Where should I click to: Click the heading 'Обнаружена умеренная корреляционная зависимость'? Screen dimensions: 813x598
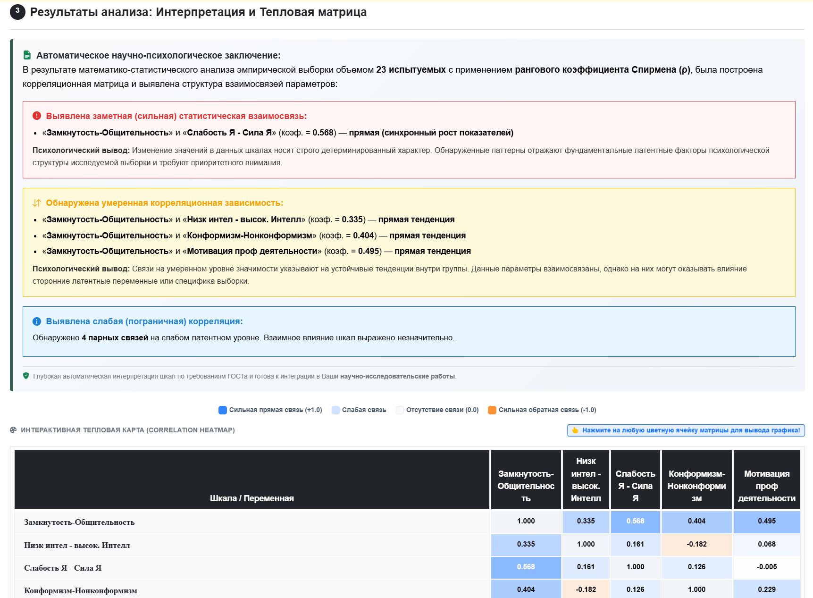165,203
